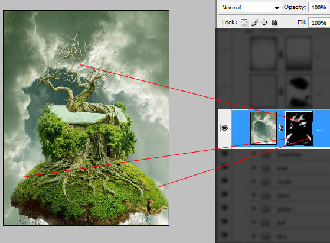
Task: Toggle visibility of the tree group
Action: (x=225, y=168)
